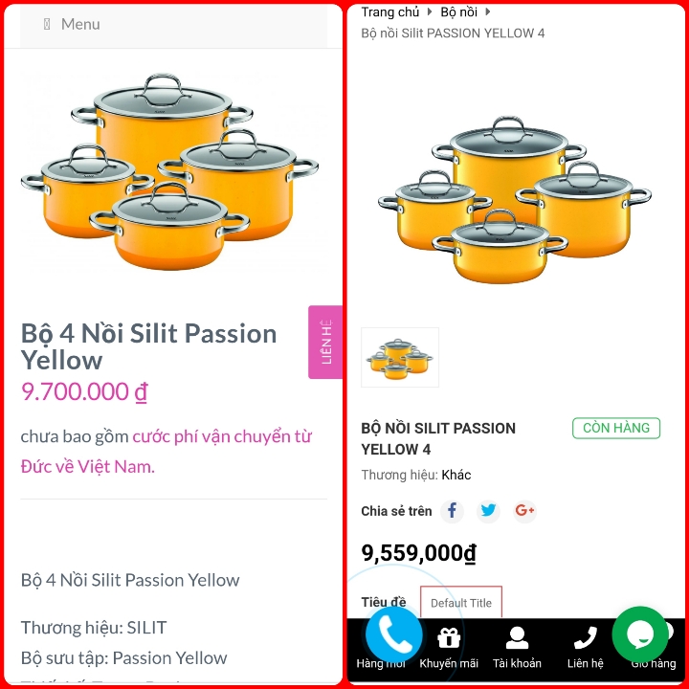Click breadcrumb arrow after Trang chủ

click(x=430, y=11)
